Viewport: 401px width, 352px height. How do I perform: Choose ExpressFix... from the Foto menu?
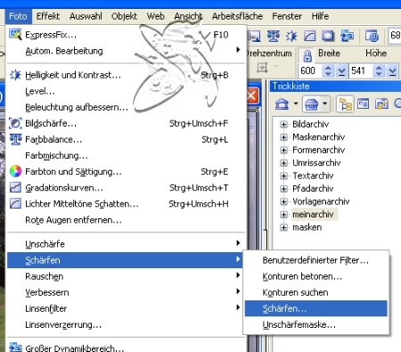pos(126,35)
